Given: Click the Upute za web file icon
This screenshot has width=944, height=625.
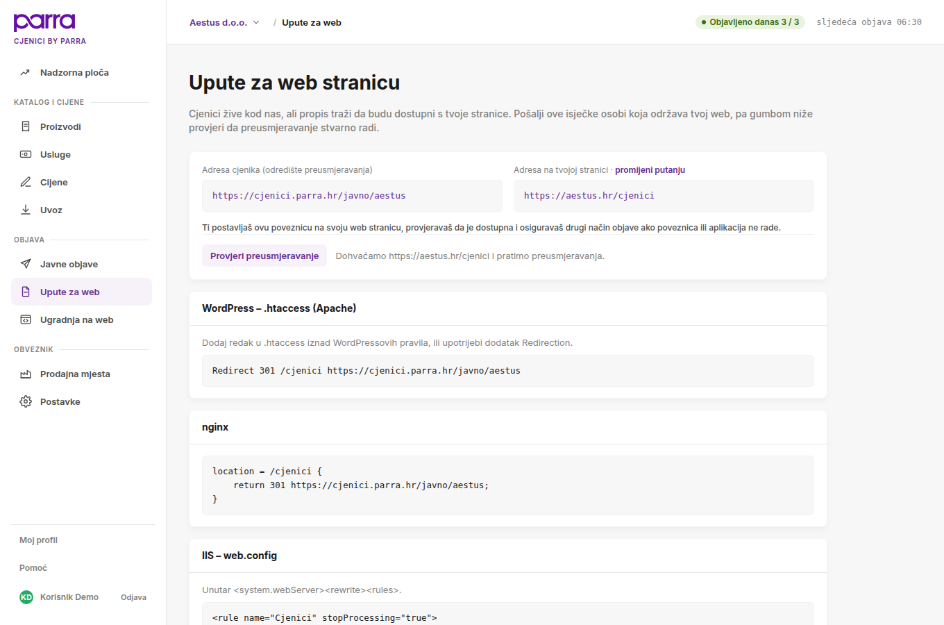Looking at the screenshot, I should [26, 292].
